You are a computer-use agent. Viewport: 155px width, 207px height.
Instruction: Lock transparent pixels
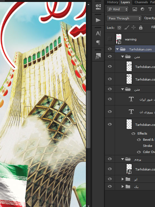(x=119, y=27)
